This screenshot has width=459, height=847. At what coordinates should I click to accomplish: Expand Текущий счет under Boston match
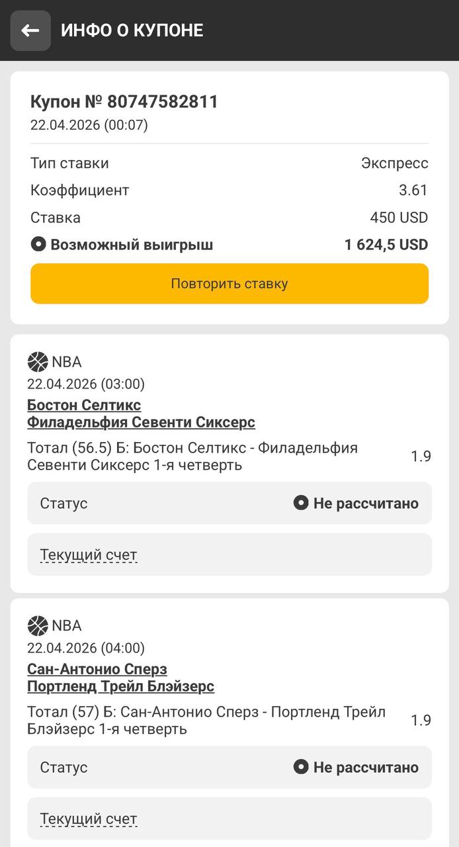coord(89,555)
